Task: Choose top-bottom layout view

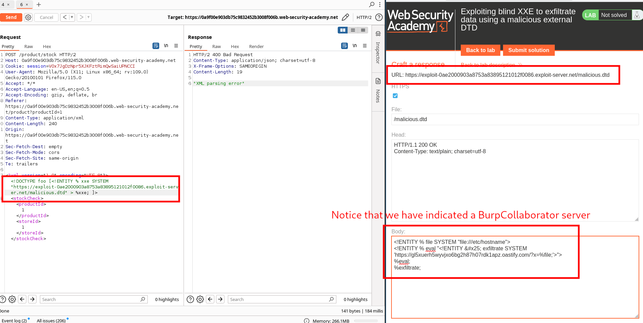Action: (353, 30)
